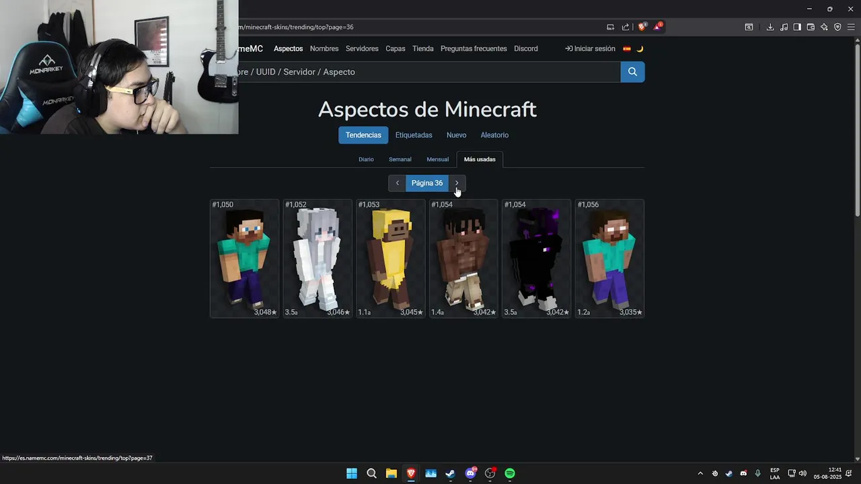Open the clock showing 12:41
The image size is (861, 484).
(x=827, y=473)
